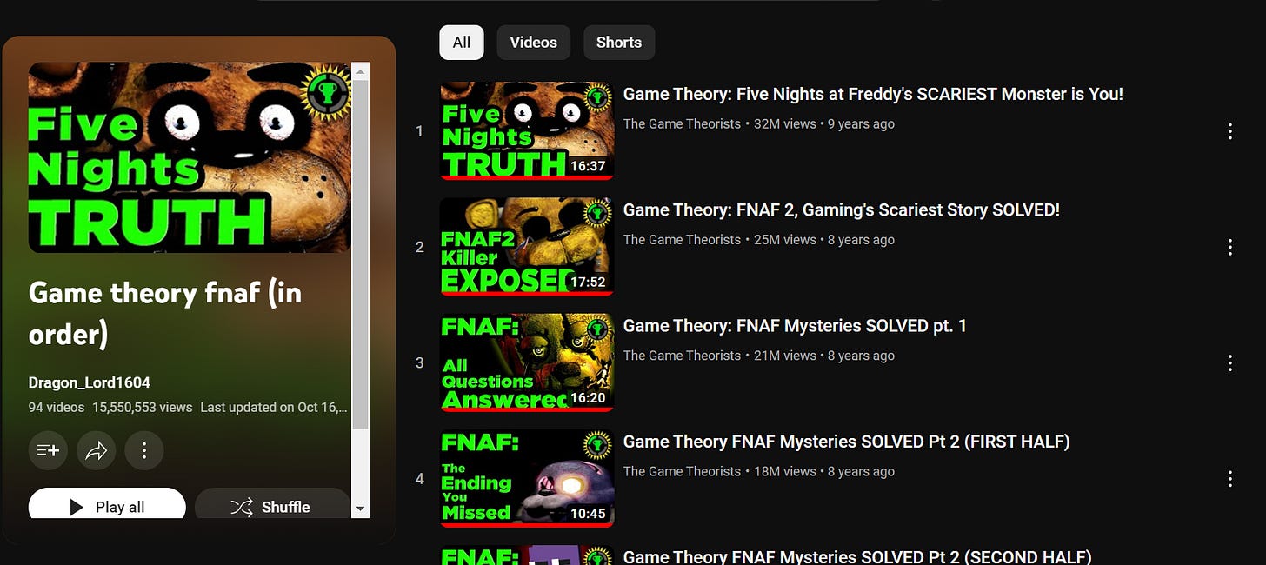Open title FNAF Mysteries SOLVED Pt 2 (SECOND HALF)

click(x=857, y=556)
